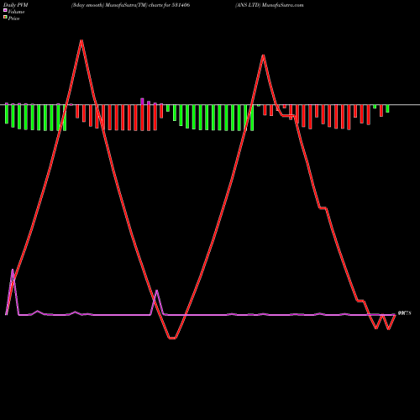Click the '(ANS LTD) MunafaSutra.com' heading
Image resolution: width=420 pixels, height=420 pixels.
click(x=269, y=5)
